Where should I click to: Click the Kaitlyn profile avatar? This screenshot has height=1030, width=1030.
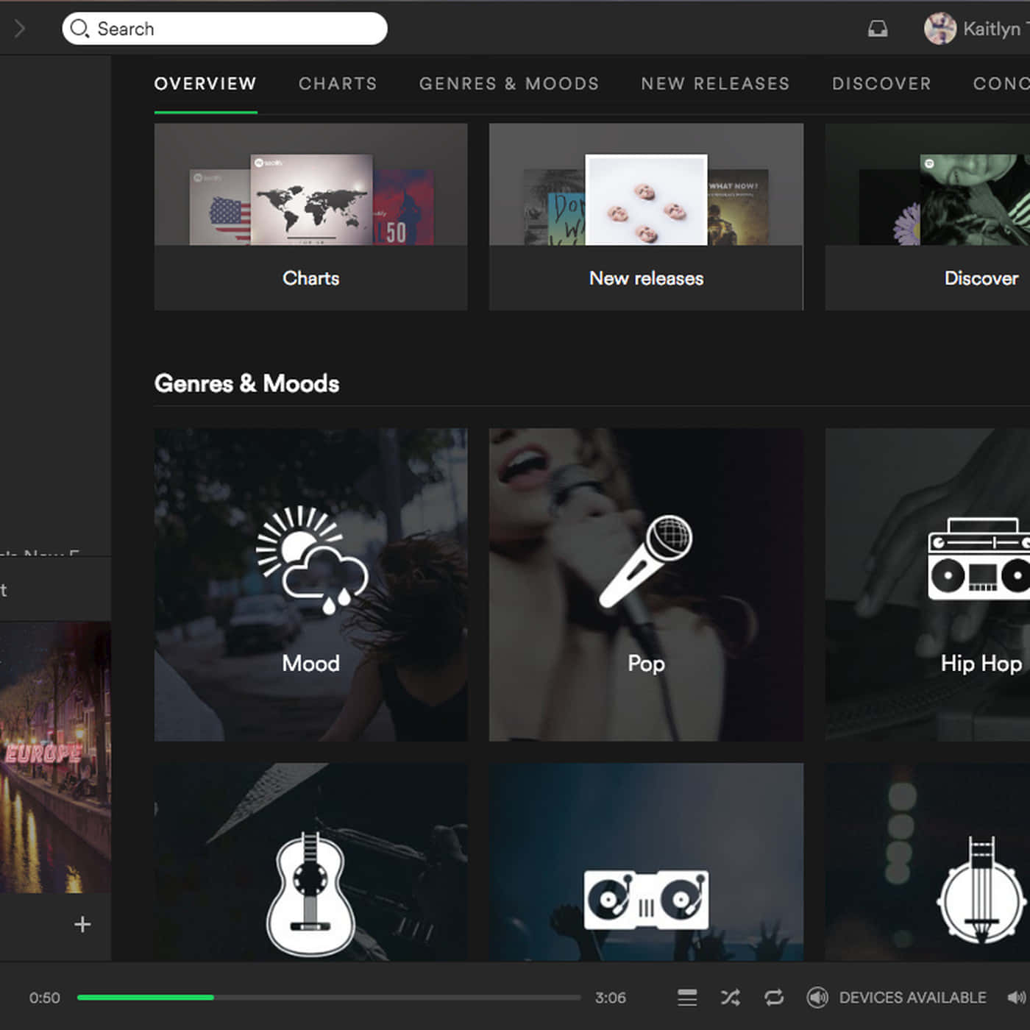940,29
